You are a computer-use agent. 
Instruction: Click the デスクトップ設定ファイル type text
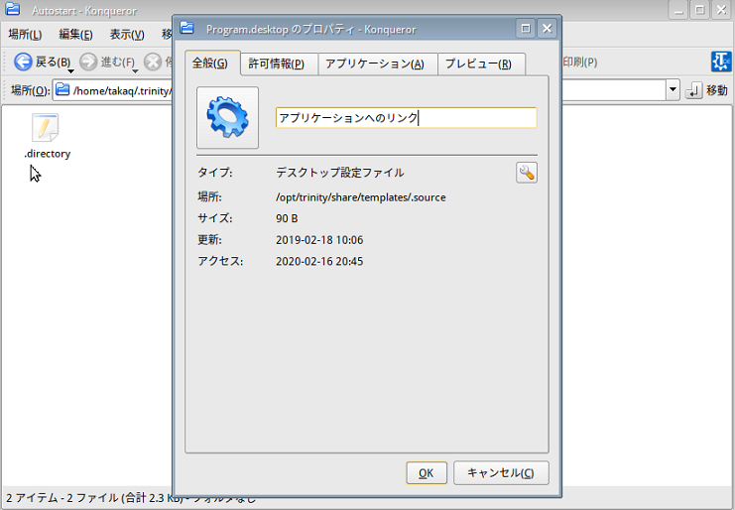pyautogui.click(x=340, y=173)
